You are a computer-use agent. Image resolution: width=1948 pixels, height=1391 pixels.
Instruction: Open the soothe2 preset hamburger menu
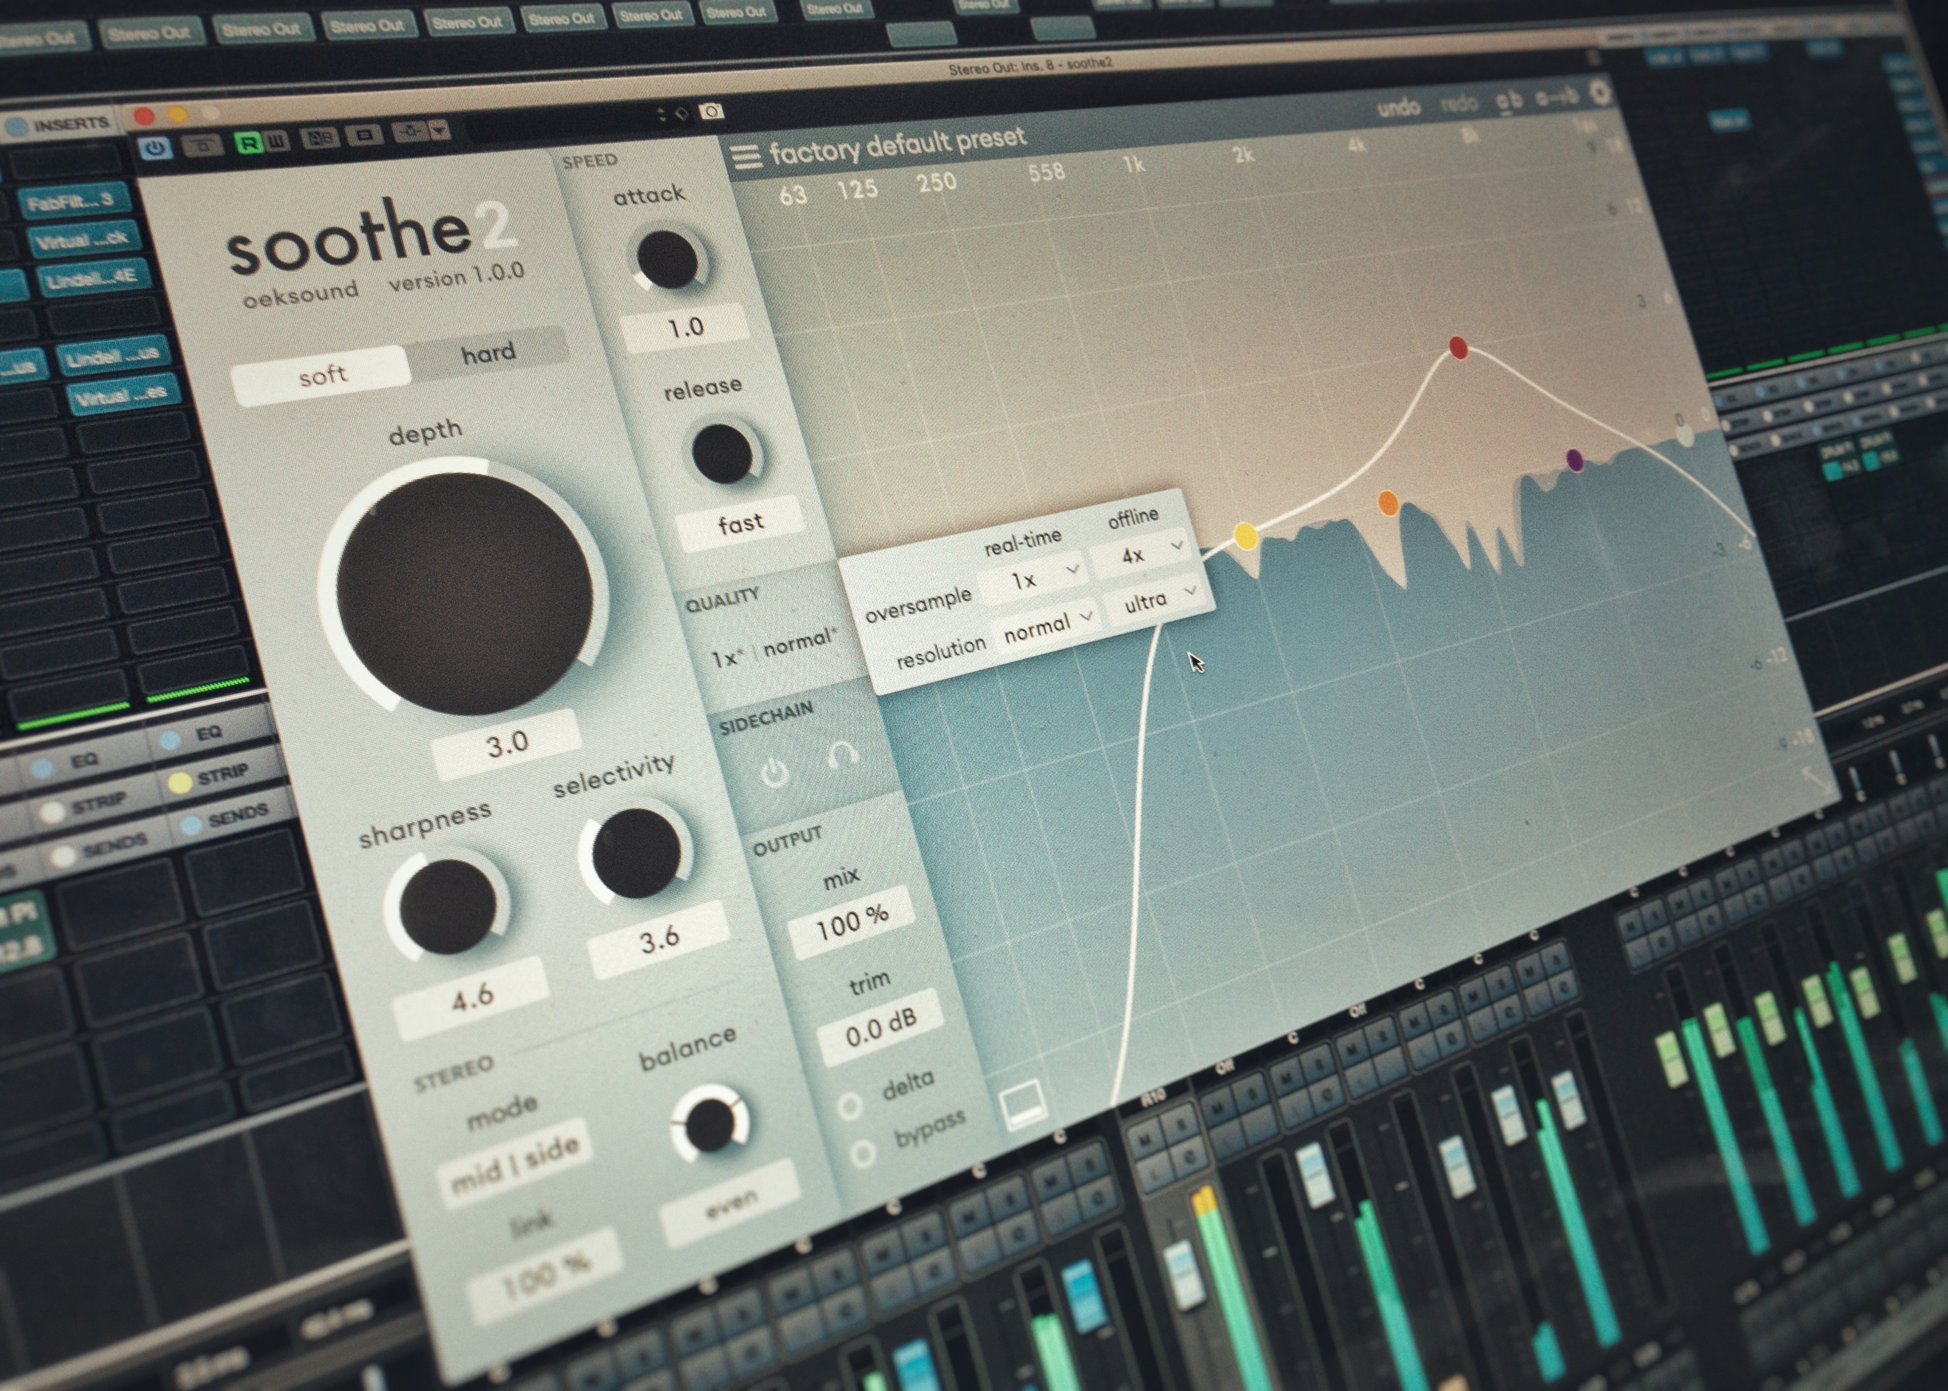(x=745, y=157)
